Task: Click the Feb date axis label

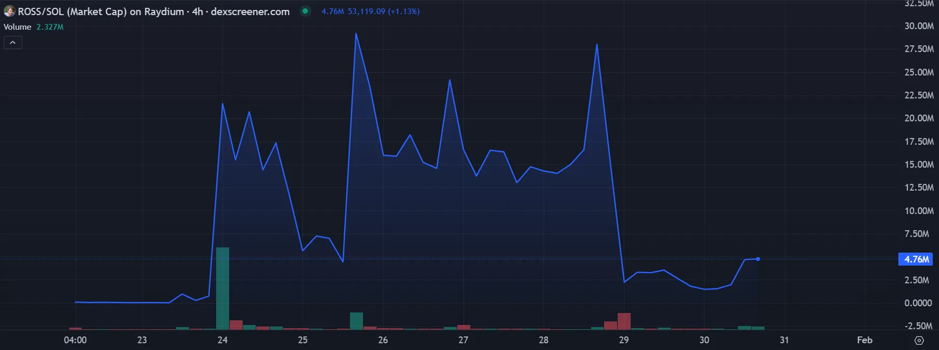Action: (865, 340)
